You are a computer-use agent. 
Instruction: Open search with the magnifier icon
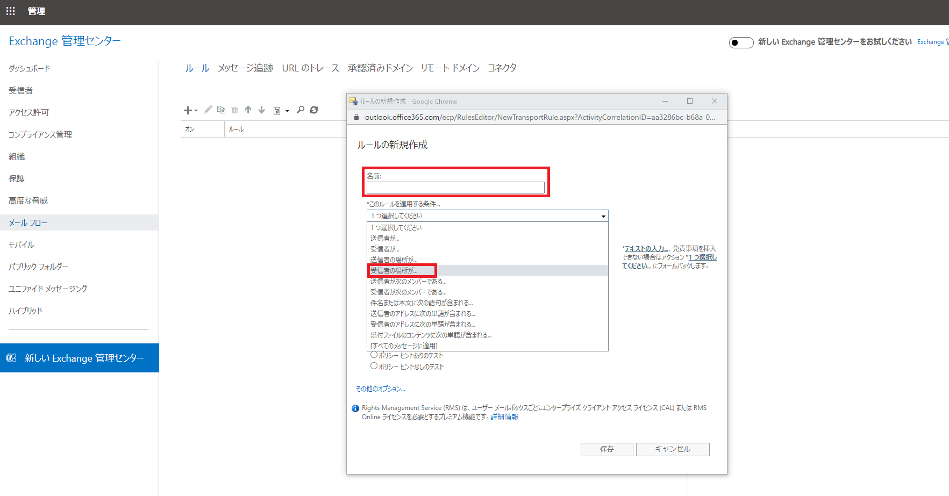[301, 110]
